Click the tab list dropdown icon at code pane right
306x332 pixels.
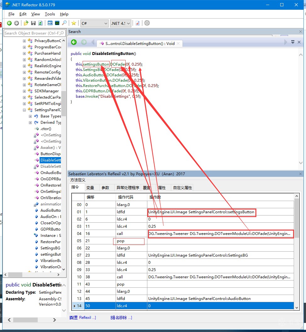click(293, 42)
